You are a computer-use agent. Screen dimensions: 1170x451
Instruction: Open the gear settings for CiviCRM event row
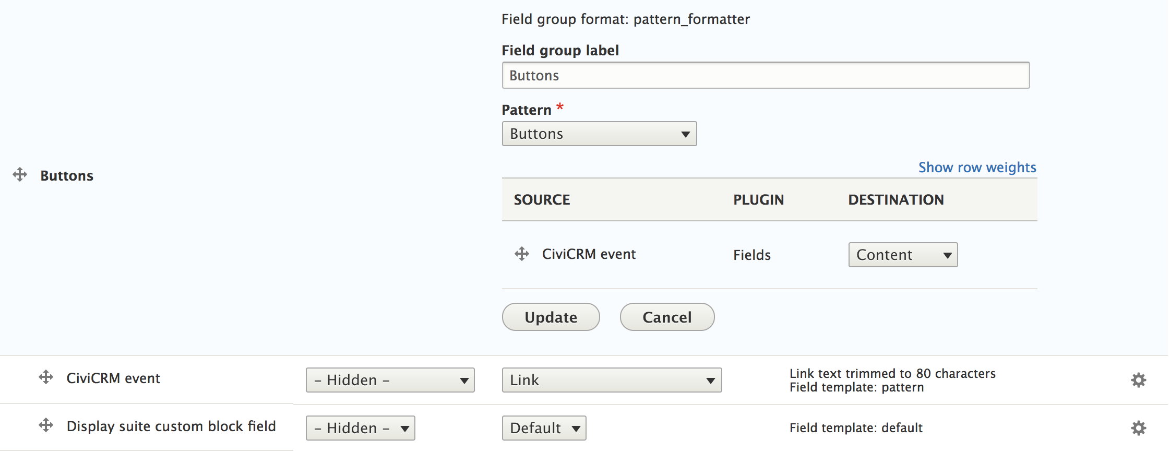click(x=1138, y=380)
